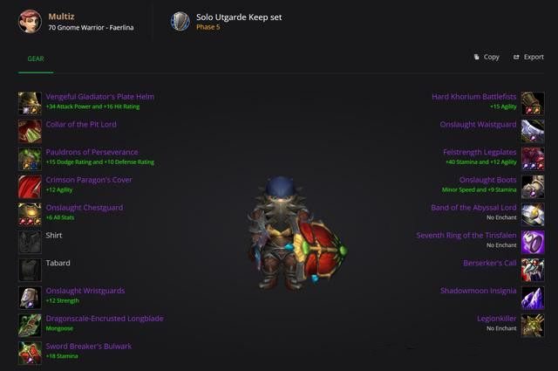Click the gnome warrior 3D model preview
558x371 pixels.
point(297,233)
